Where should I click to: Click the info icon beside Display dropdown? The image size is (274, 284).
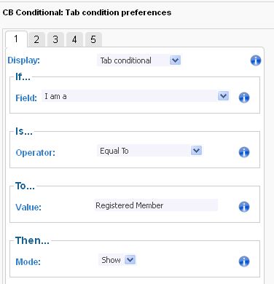click(256, 60)
